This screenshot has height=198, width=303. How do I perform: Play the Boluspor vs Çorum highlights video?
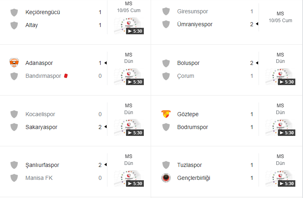pos(280,77)
